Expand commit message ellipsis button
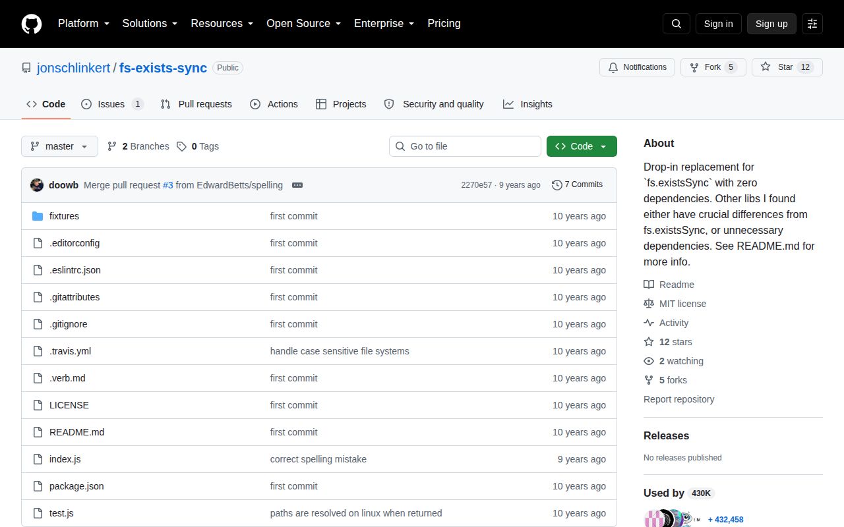This screenshot has height=527, width=844. [x=297, y=185]
